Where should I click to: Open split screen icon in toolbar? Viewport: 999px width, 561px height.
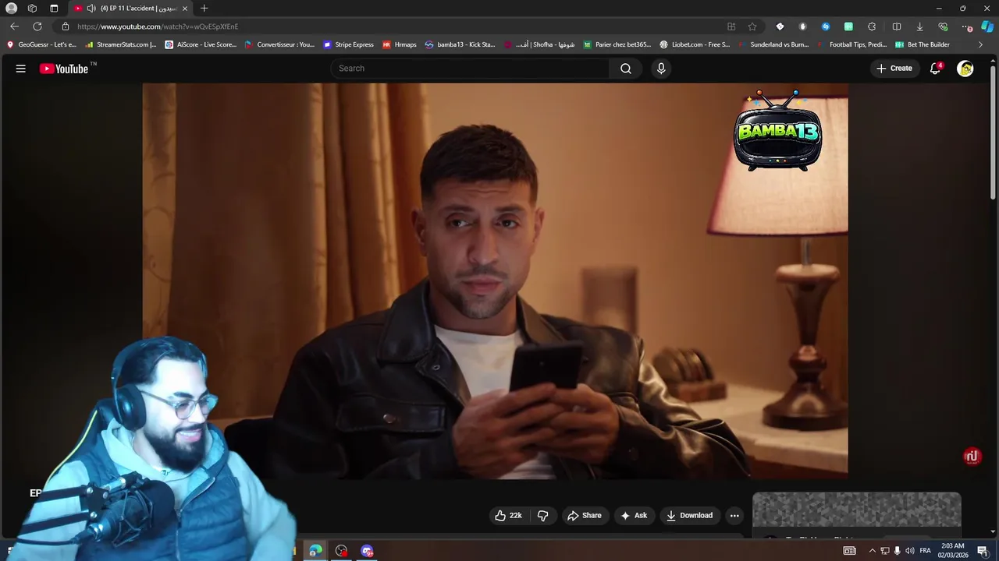tap(896, 26)
